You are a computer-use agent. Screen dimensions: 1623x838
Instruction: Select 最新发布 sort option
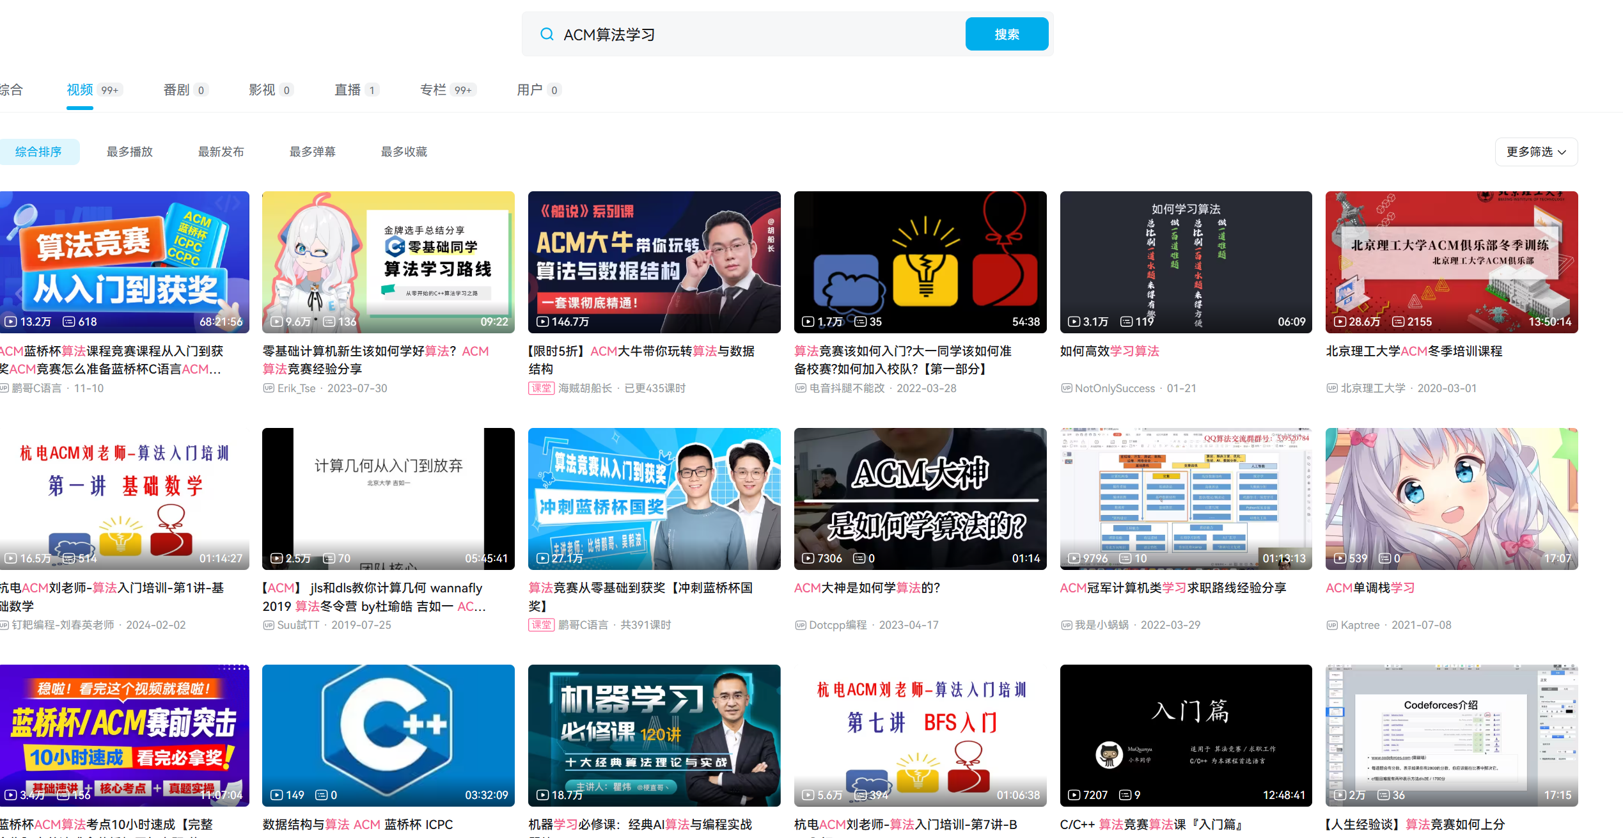pyautogui.click(x=221, y=152)
